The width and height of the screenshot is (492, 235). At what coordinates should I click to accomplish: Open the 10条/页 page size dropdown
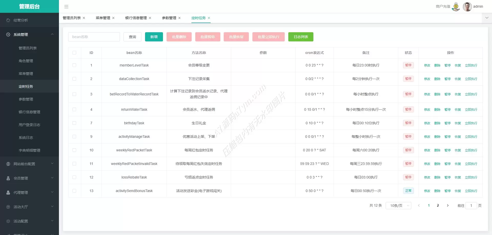point(398,205)
